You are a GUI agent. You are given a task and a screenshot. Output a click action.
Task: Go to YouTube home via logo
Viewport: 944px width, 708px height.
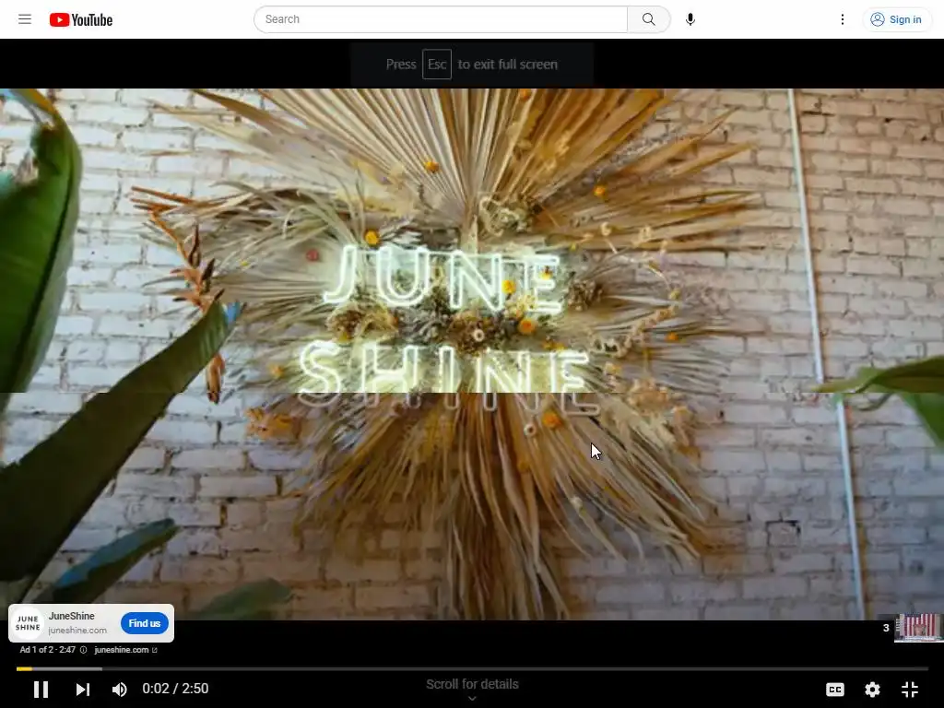(81, 20)
